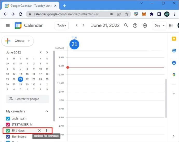Image resolution: width=179 pixels, height=142 pixels.
Task: Select the Tuesday 21 date header
Action: pos(74,44)
